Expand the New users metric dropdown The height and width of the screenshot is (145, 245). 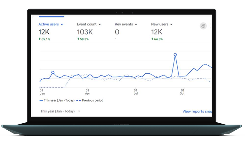coord(171,24)
